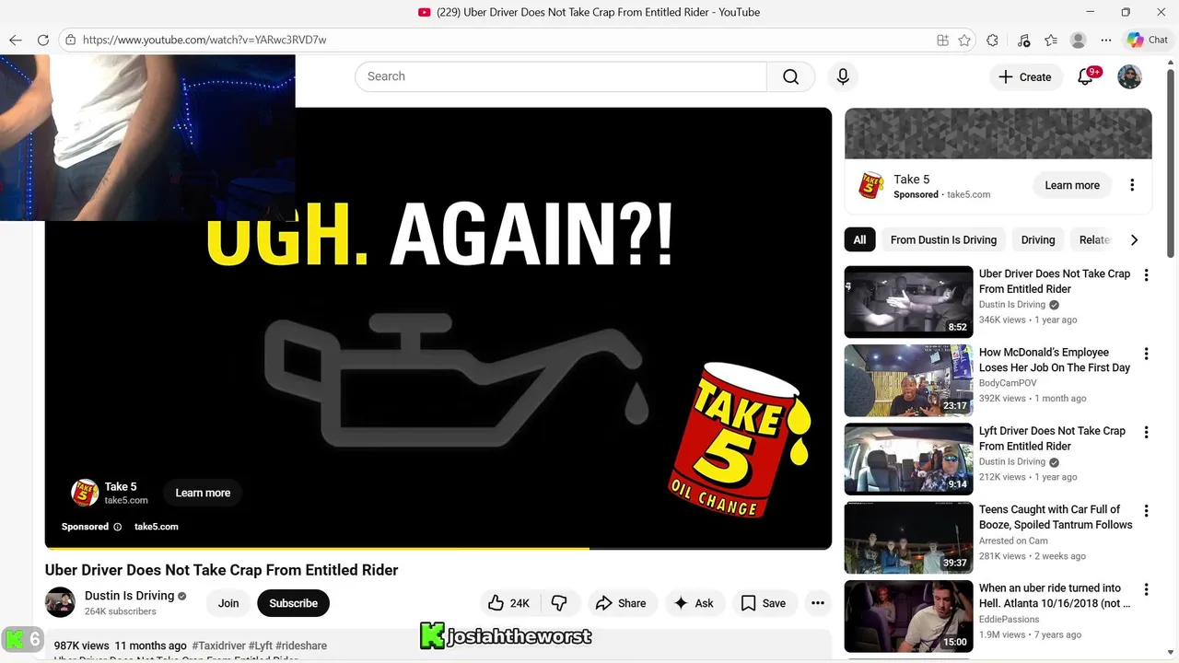
Task: Click Create button in YouTube header
Action: point(1024,76)
